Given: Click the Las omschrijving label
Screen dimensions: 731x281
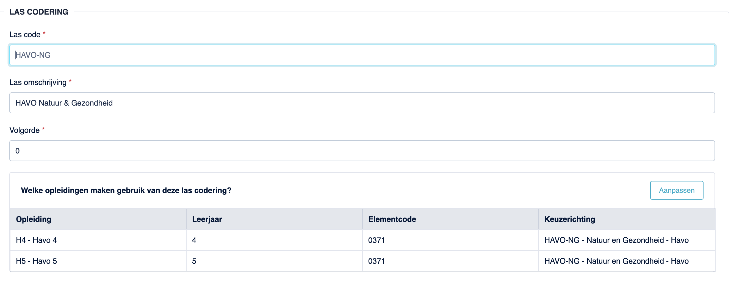Looking at the screenshot, I should [x=38, y=82].
